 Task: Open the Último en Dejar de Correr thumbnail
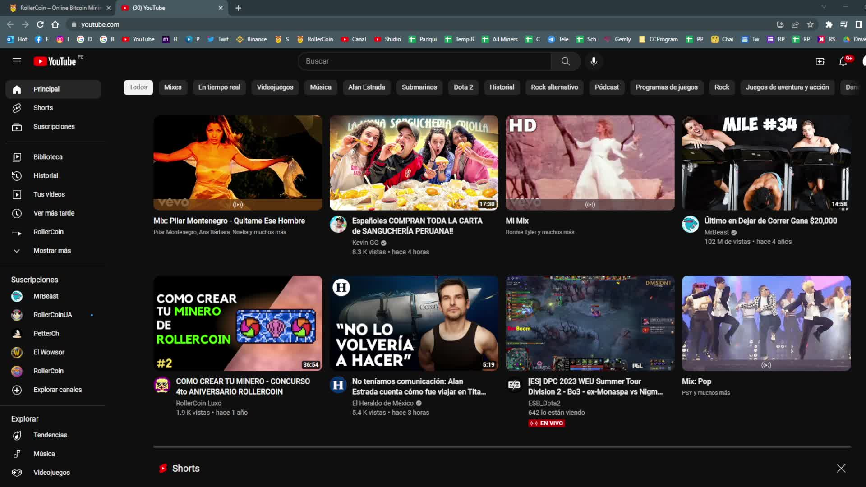coord(765,162)
